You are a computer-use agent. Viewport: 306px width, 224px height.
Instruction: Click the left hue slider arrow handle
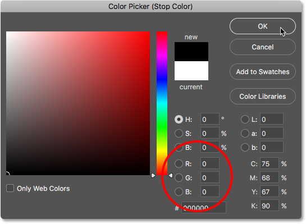pos(153,175)
